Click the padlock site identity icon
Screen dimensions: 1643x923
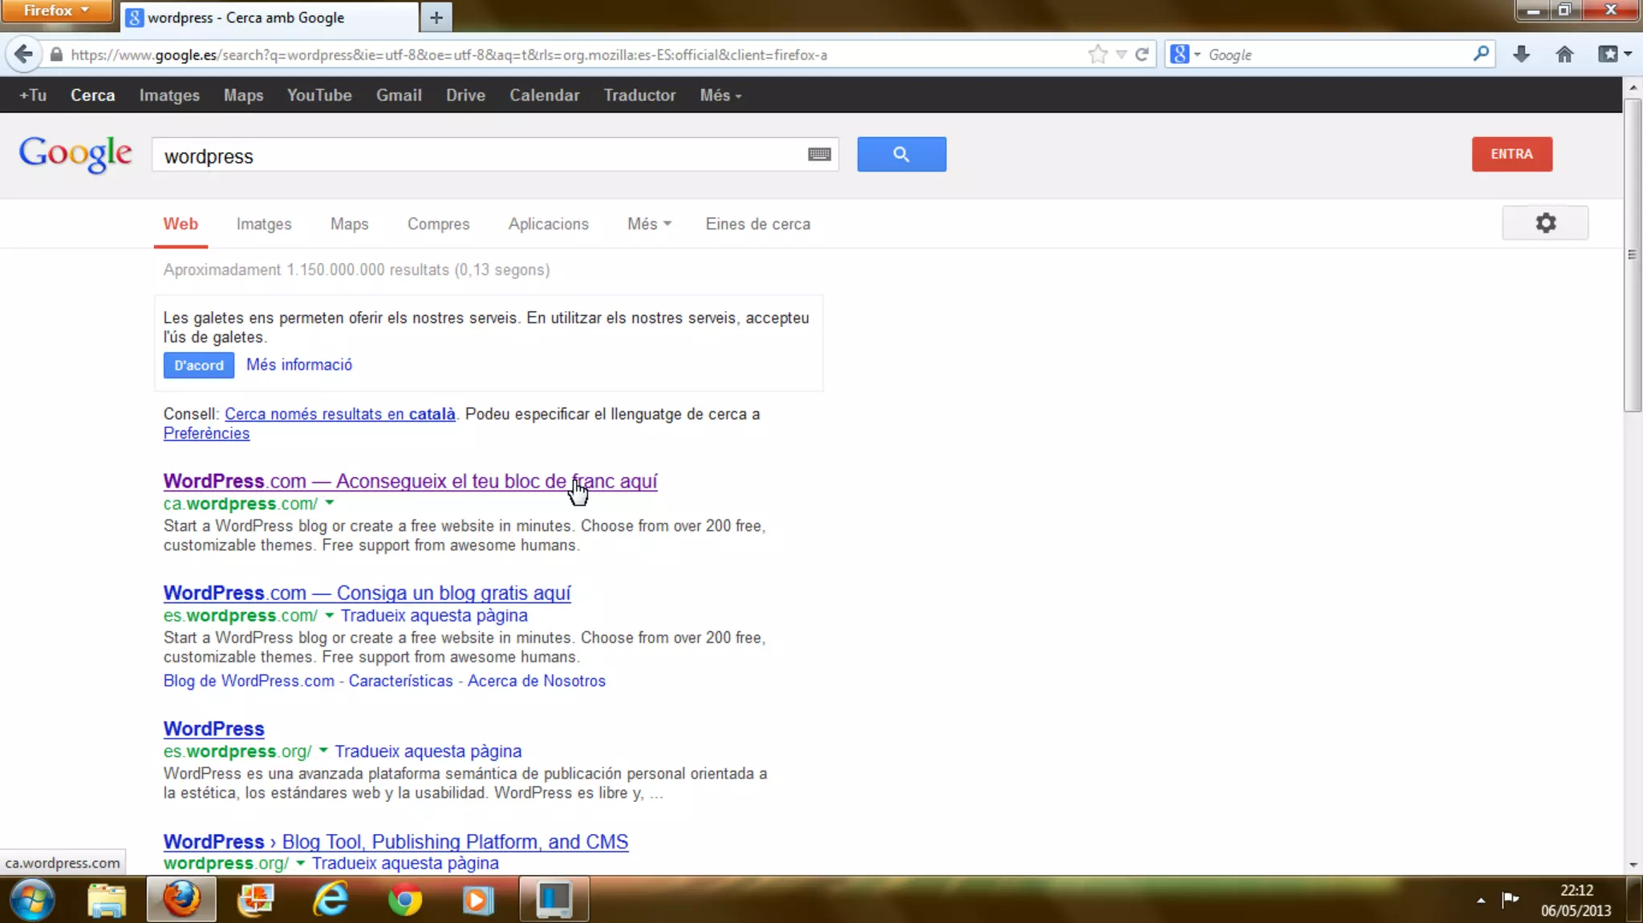coord(56,55)
